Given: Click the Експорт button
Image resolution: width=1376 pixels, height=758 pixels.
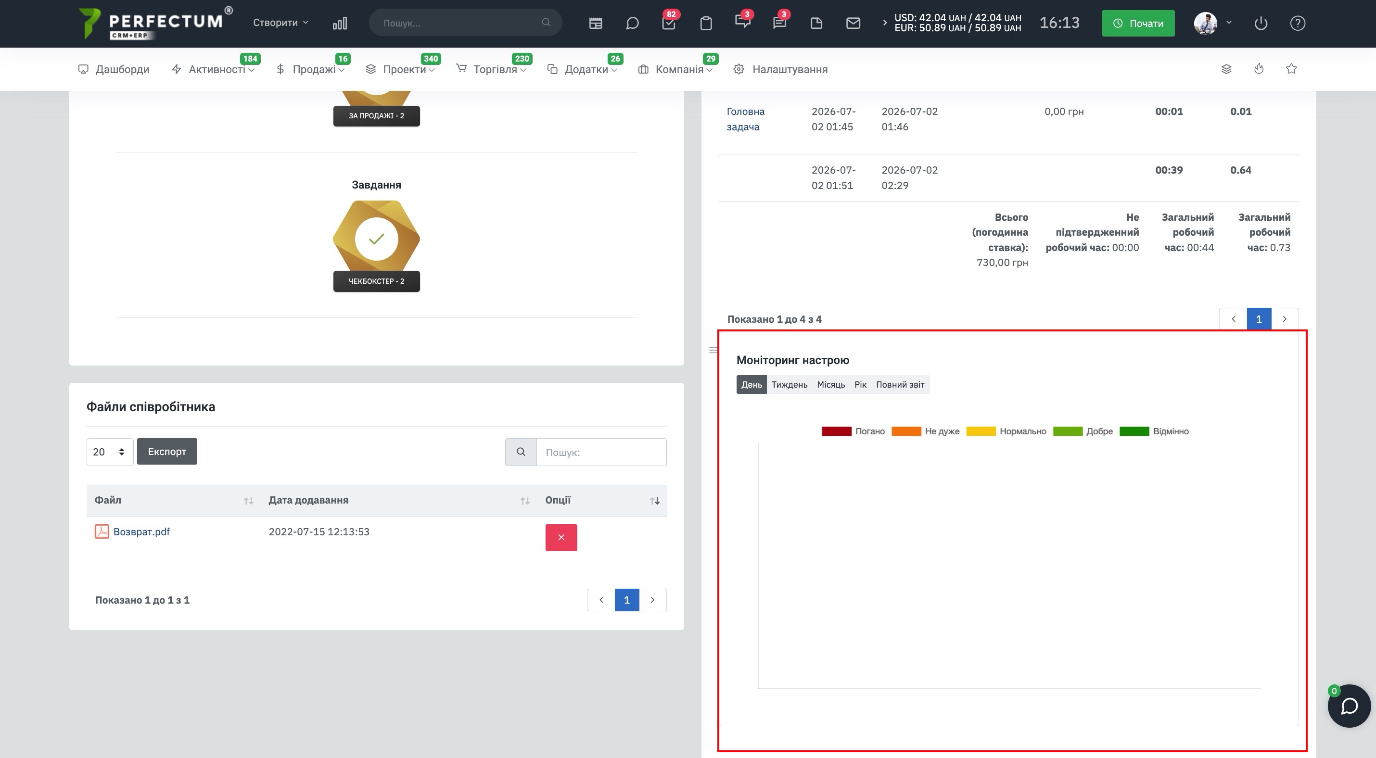Looking at the screenshot, I should pyautogui.click(x=166, y=452).
